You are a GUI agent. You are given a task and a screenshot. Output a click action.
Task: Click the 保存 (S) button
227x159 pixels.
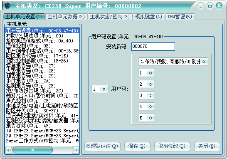pos(137,146)
